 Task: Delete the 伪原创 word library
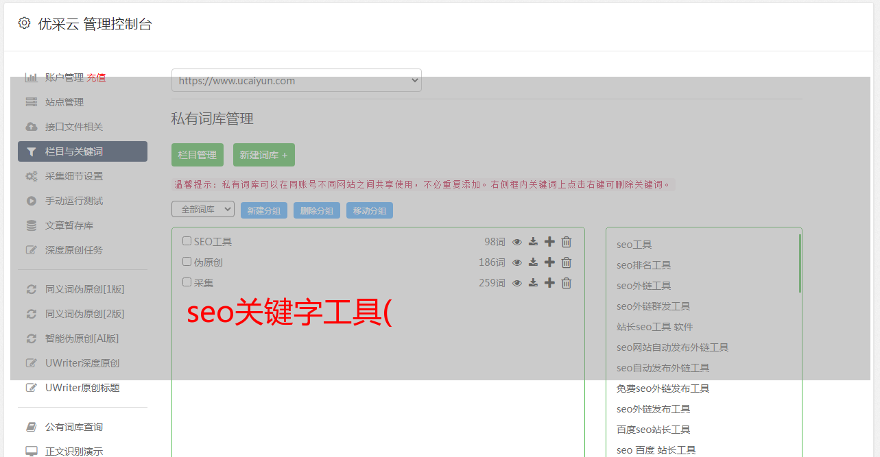[567, 262]
